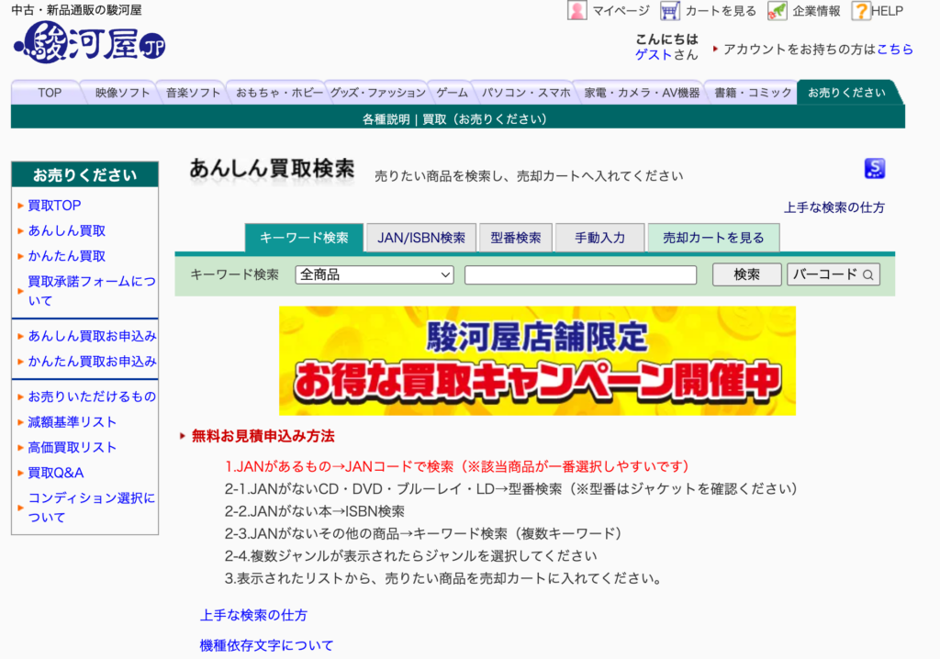Screen dimensions: 940x659
Task: Select キーワード検索 tab
Action: 304,238
